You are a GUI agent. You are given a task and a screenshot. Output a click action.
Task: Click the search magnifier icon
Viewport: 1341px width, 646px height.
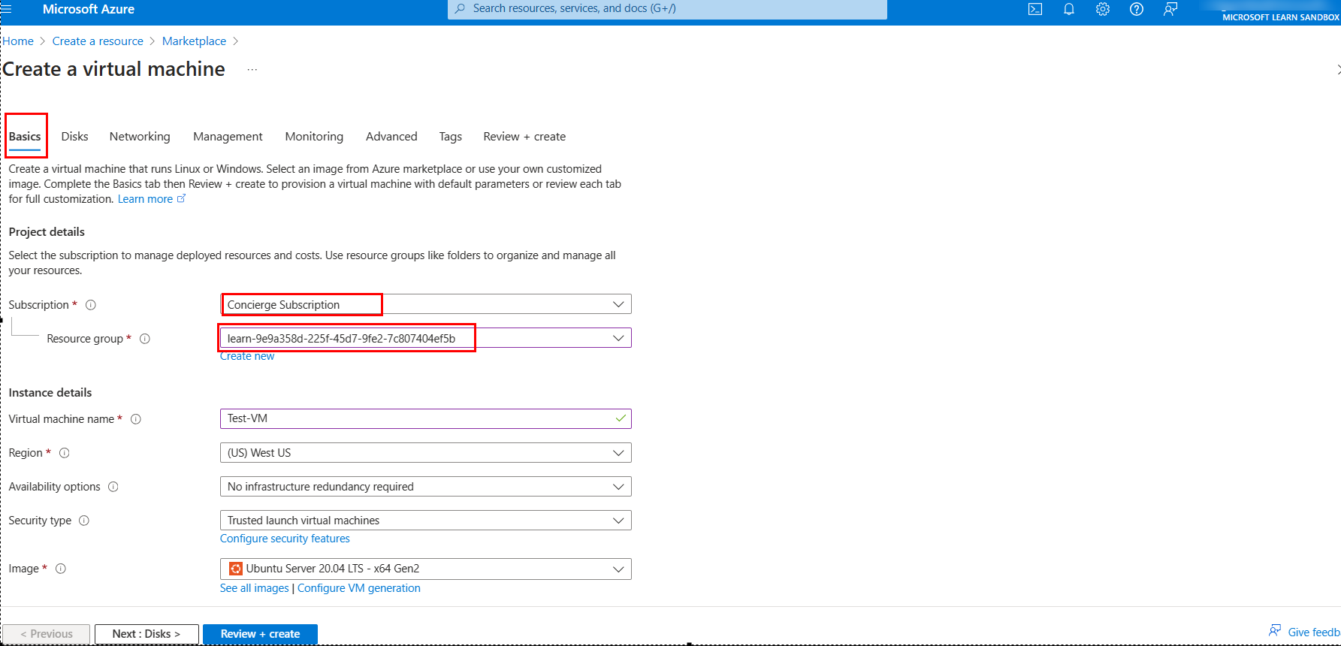click(x=461, y=9)
